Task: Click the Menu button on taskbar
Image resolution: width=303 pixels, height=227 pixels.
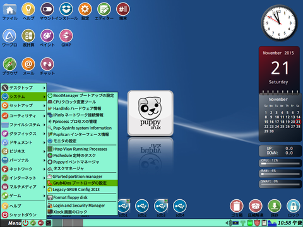Action: pos(15,223)
